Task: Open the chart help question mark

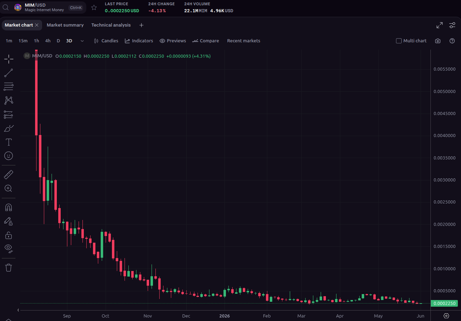Action: (452, 41)
